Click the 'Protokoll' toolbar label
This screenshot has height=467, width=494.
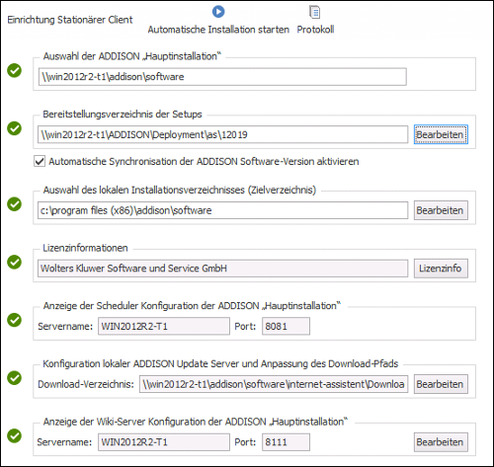point(315,30)
